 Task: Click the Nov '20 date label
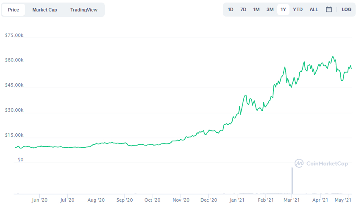pyautogui.click(x=181, y=200)
